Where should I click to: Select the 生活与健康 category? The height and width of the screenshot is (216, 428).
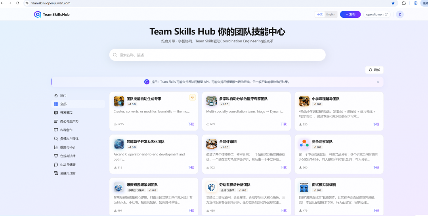tap(78, 165)
